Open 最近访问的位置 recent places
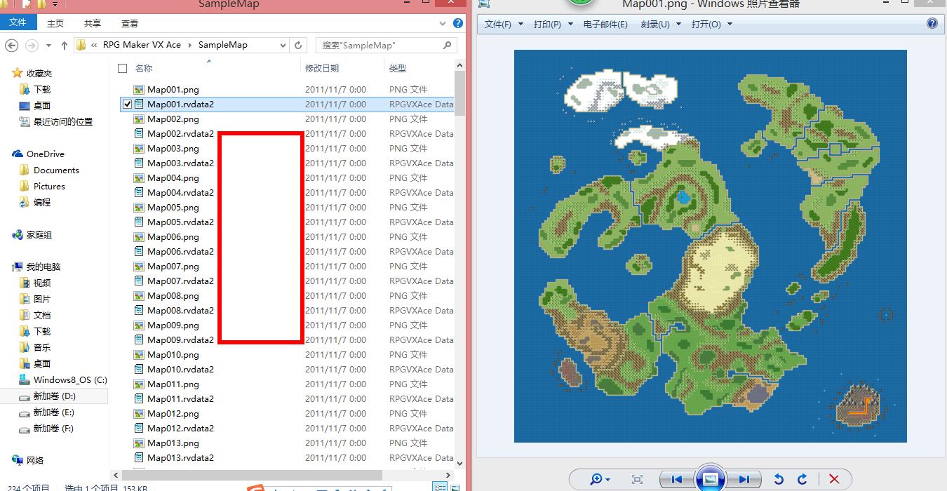The image size is (947, 491). (x=63, y=121)
